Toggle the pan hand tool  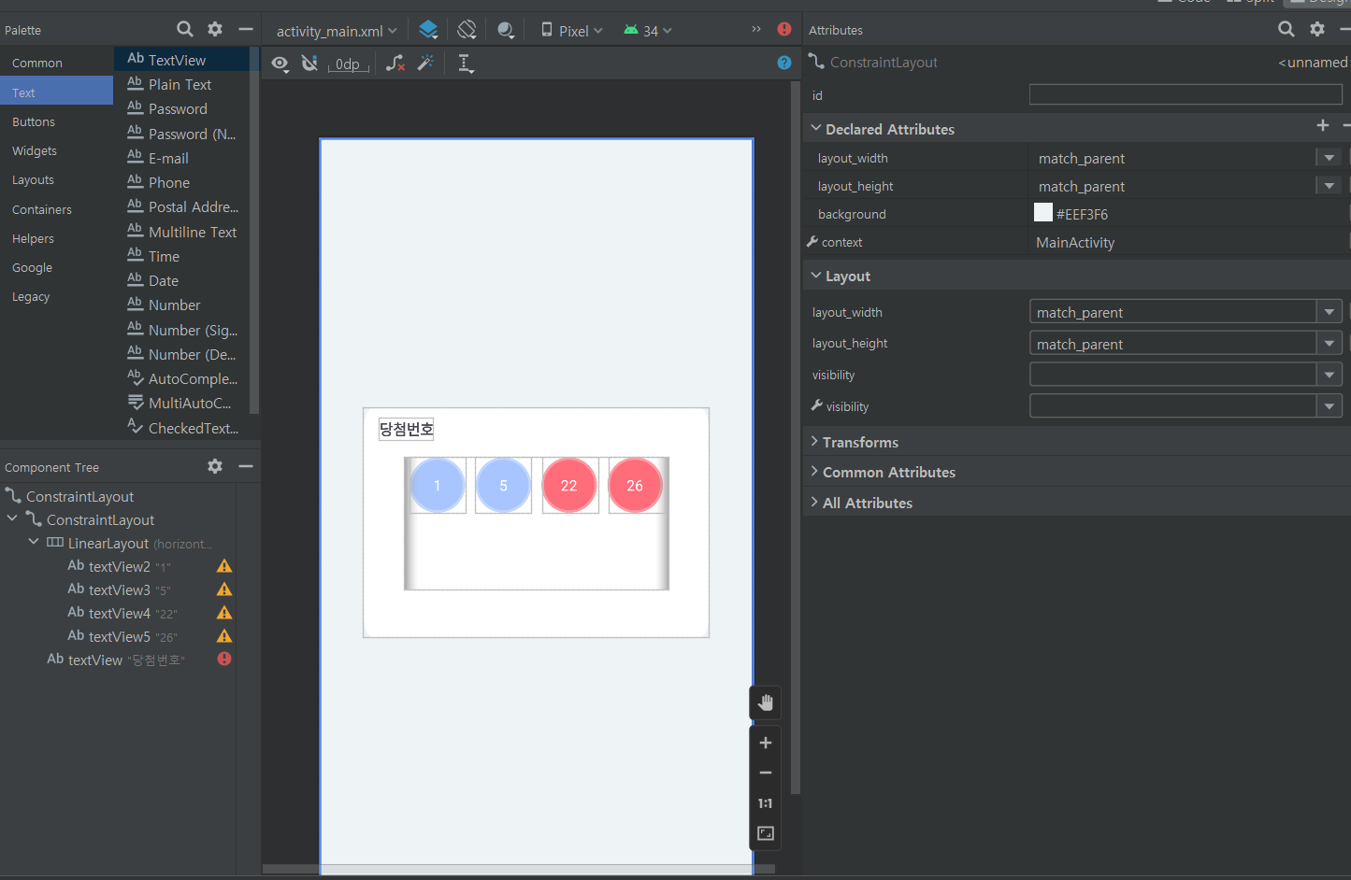(766, 703)
